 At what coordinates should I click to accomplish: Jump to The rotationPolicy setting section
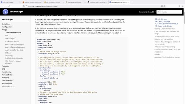pos(165,47)
